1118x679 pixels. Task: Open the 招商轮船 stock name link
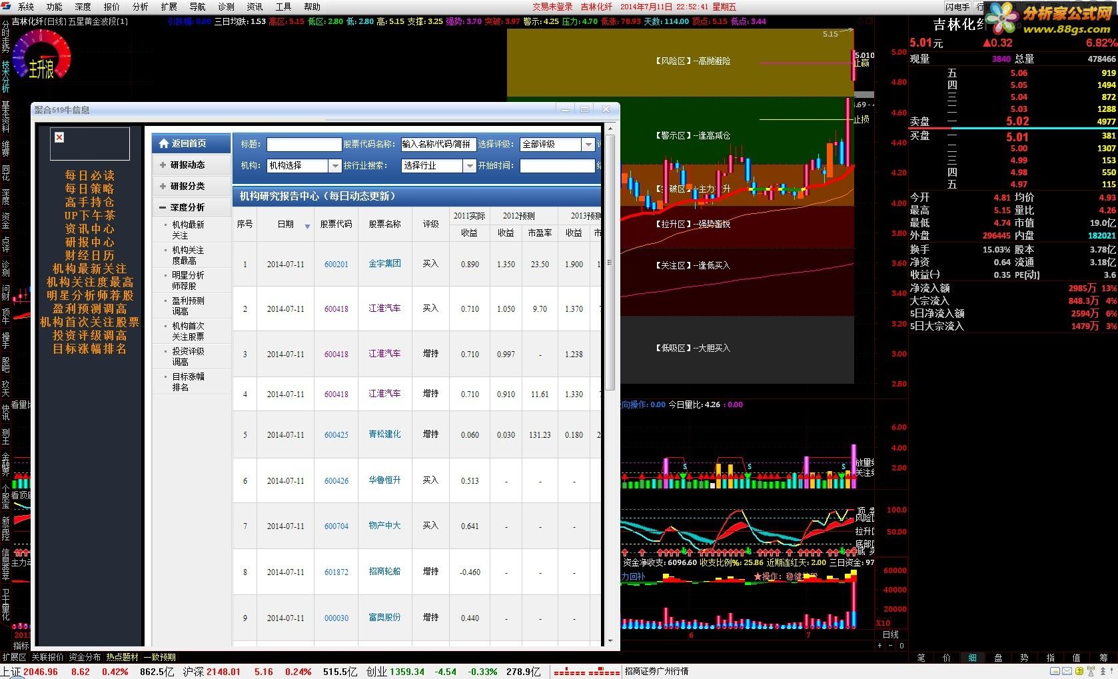coord(384,571)
